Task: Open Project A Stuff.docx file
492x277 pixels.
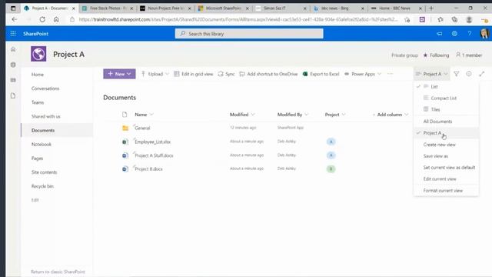Action: (154, 155)
